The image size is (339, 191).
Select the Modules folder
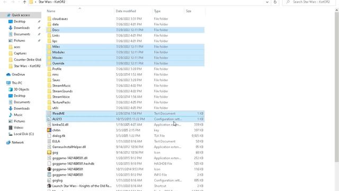tap(58, 52)
